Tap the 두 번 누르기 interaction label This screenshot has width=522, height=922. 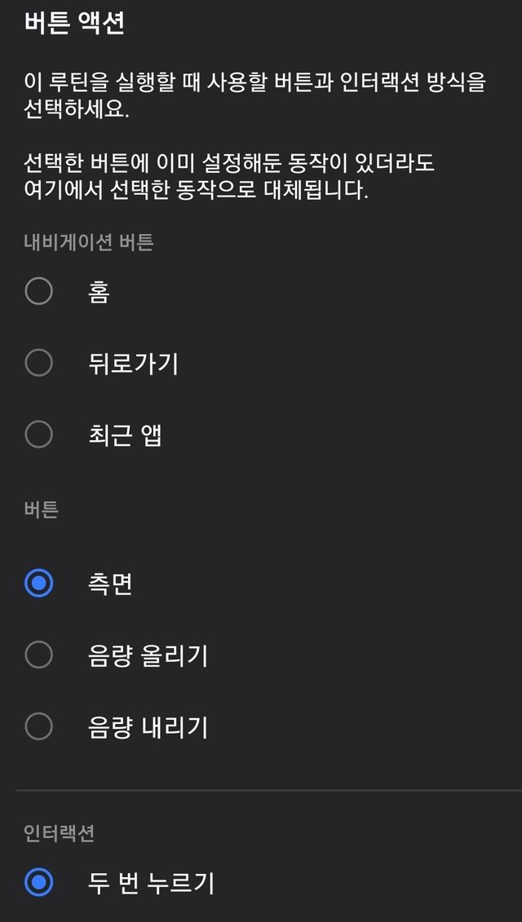(x=151, y=883)
